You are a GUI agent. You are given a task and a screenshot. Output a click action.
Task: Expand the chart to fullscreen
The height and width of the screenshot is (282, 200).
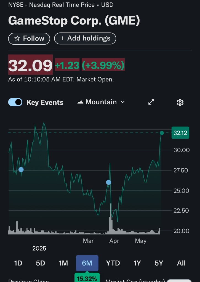pyautogui.click(x=151, y=102)
